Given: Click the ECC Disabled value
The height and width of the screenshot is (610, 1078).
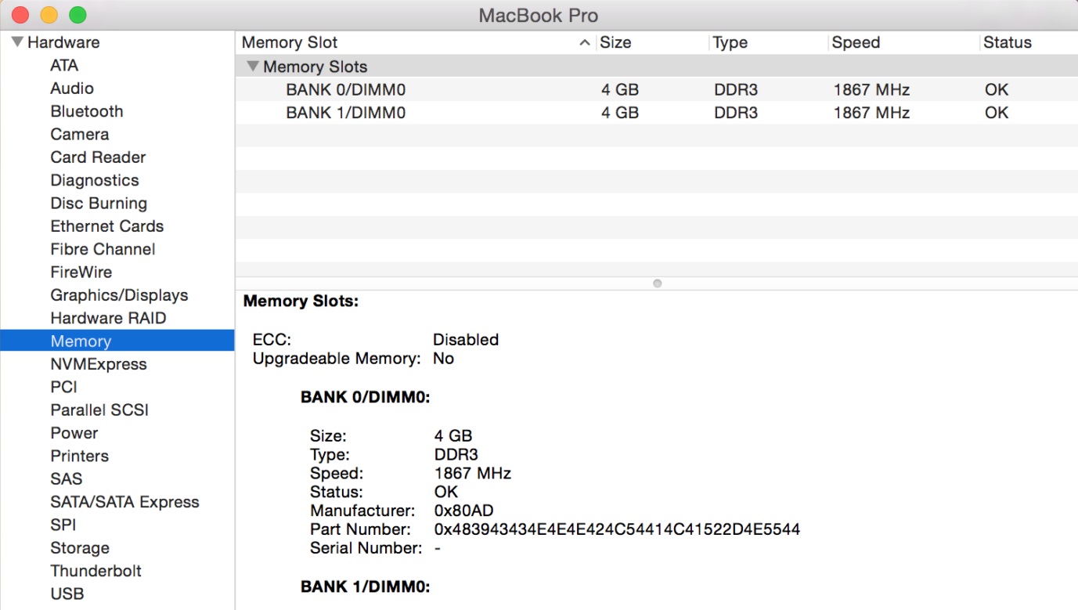Looking at the screenshot, I should pyautogui.click(x=466, y=340).
